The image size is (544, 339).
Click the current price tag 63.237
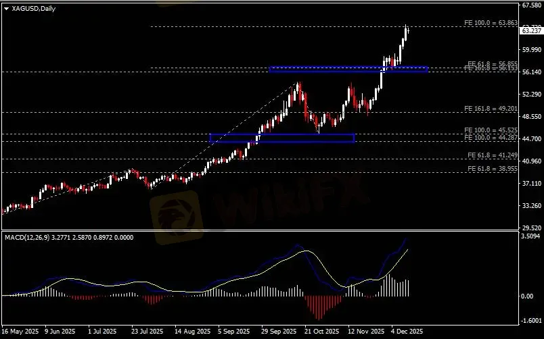(x=530, y=30)
